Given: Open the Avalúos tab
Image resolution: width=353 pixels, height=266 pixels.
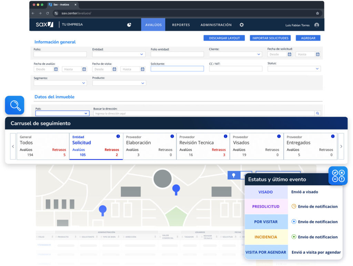Looking at the screenshot, I should [x=153, y=25].
